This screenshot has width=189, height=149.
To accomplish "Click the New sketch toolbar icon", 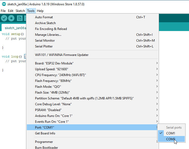I will (20, 18).
